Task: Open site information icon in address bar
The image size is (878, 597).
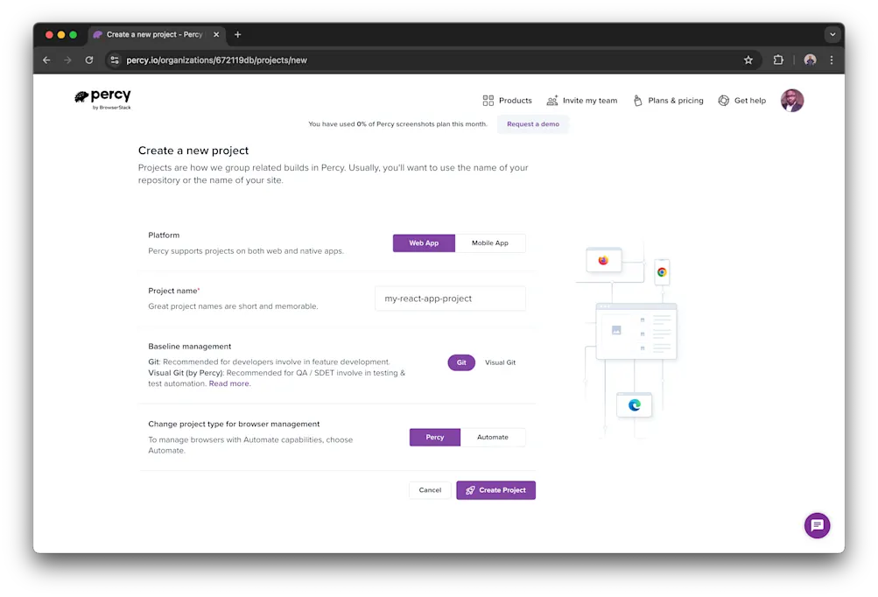Action: (x=115, y=60)
